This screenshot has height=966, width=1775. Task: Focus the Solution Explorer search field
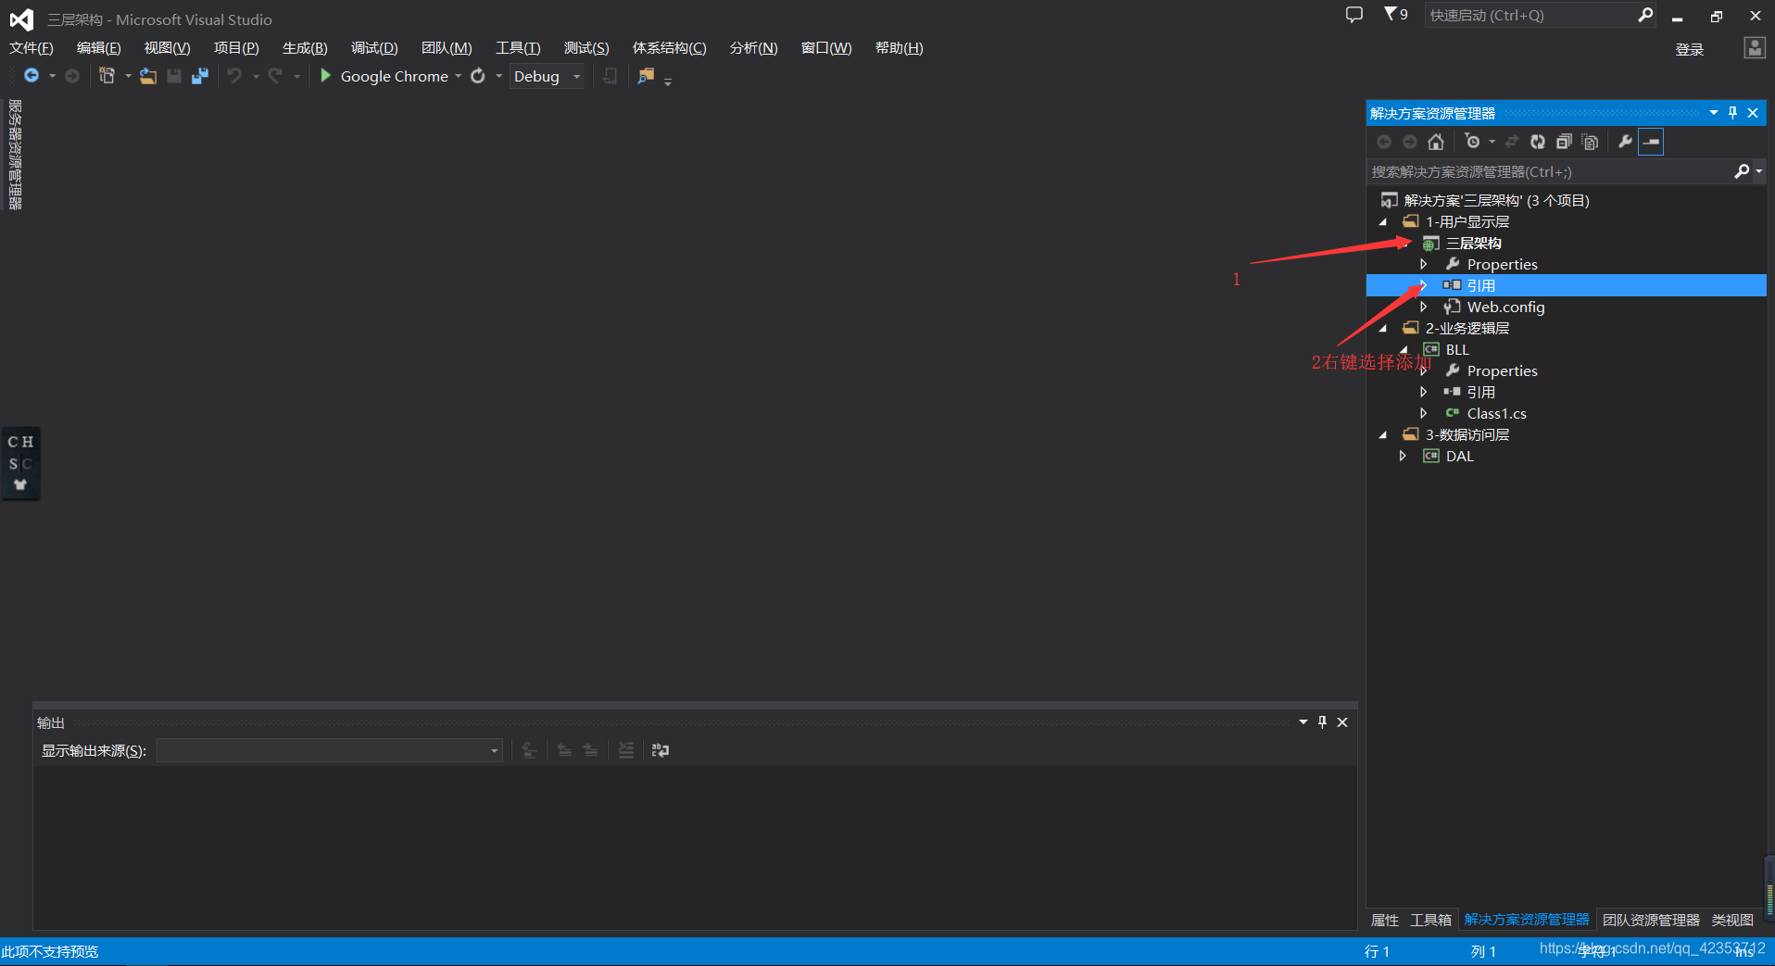tap(1549, 171)
